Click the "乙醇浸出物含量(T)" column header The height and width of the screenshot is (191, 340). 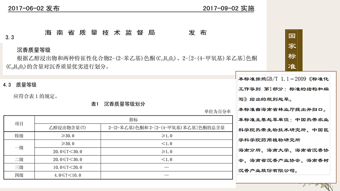(67, 128)
